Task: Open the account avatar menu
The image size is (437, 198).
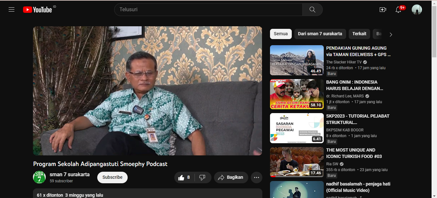Action: 417,10
